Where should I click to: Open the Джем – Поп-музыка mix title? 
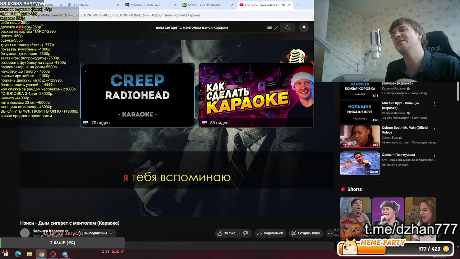[x=399, y=155]
